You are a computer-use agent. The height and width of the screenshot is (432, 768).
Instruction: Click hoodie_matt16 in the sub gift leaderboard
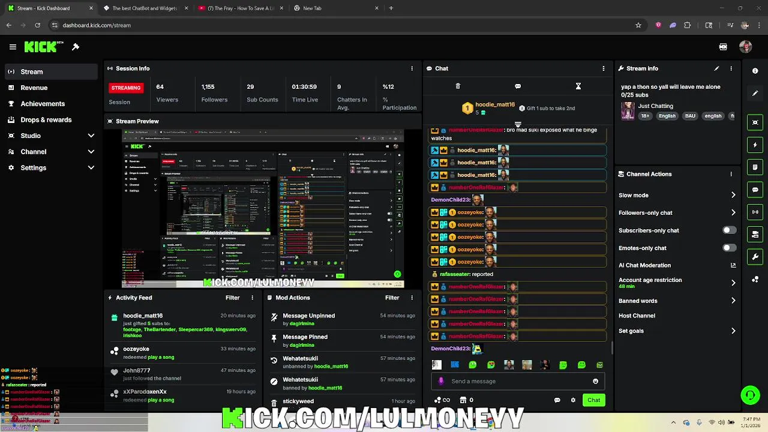point(495,104)
